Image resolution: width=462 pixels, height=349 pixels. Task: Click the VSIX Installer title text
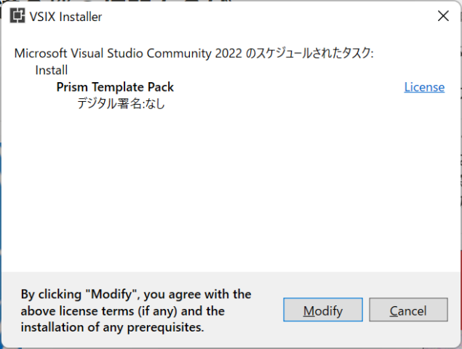point(65,17)
